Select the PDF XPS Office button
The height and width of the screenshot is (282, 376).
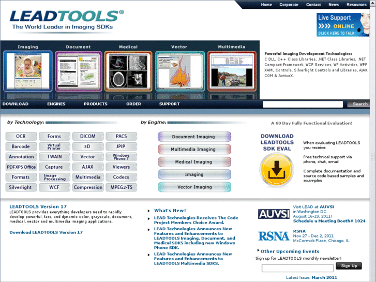(21, 167)
